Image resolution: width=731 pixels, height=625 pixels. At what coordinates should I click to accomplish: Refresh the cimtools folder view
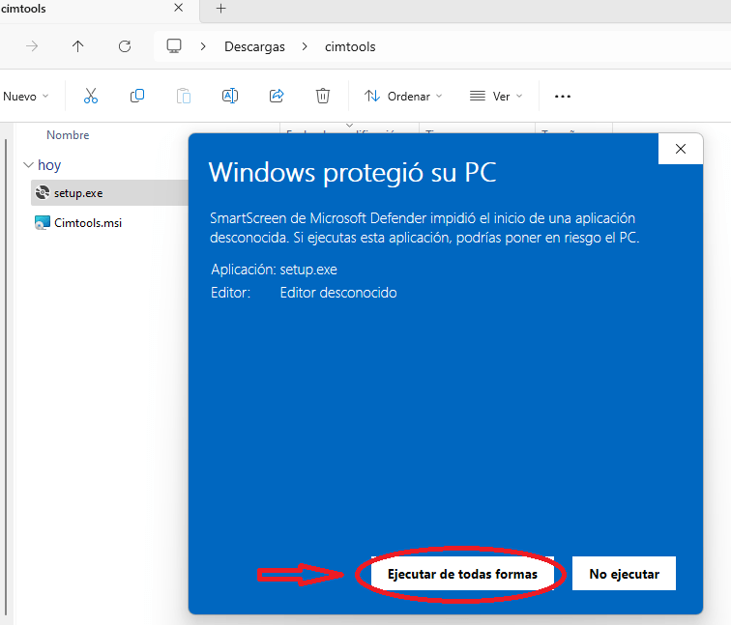click(125, 46)
